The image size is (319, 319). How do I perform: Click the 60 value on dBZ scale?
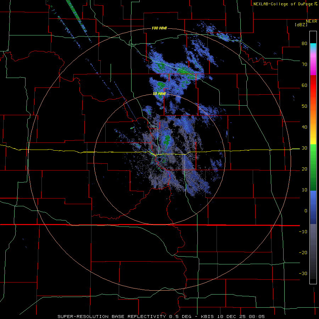304,85
